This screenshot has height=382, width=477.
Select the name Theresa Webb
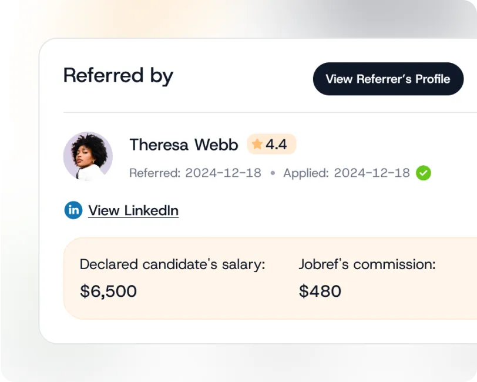(183, 145)
